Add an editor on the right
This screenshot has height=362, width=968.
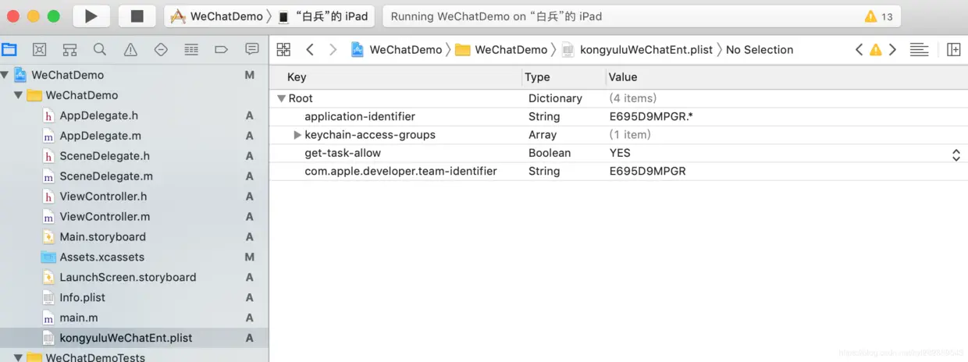(x=954, y=49)
